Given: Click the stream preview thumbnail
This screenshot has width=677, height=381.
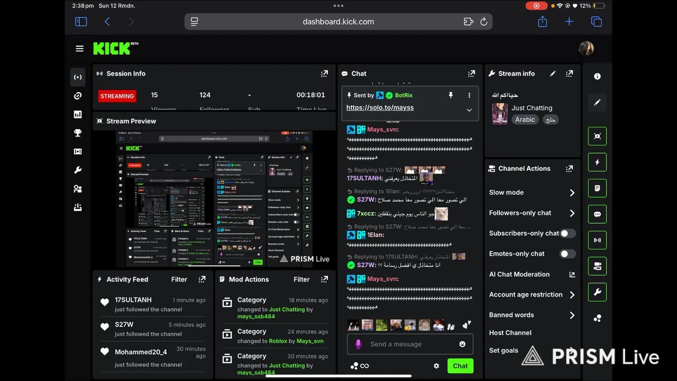Looking at the screenshot, I should coord(214,199).
